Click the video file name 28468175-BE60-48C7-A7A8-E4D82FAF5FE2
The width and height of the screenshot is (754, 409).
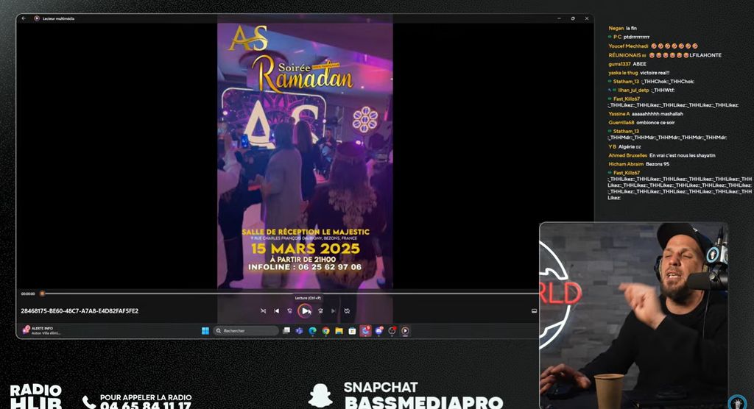pos(80,311)
